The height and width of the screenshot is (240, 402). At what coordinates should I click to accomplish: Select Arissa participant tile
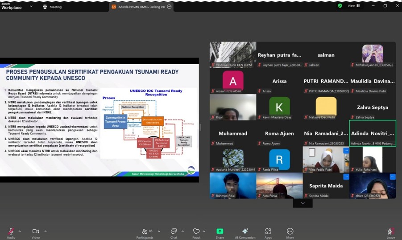[279, 81]
